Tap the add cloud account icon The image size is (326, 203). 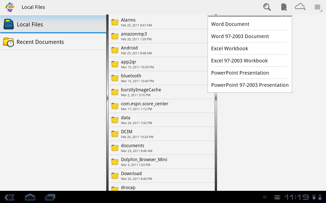click(x=300, y=7)
